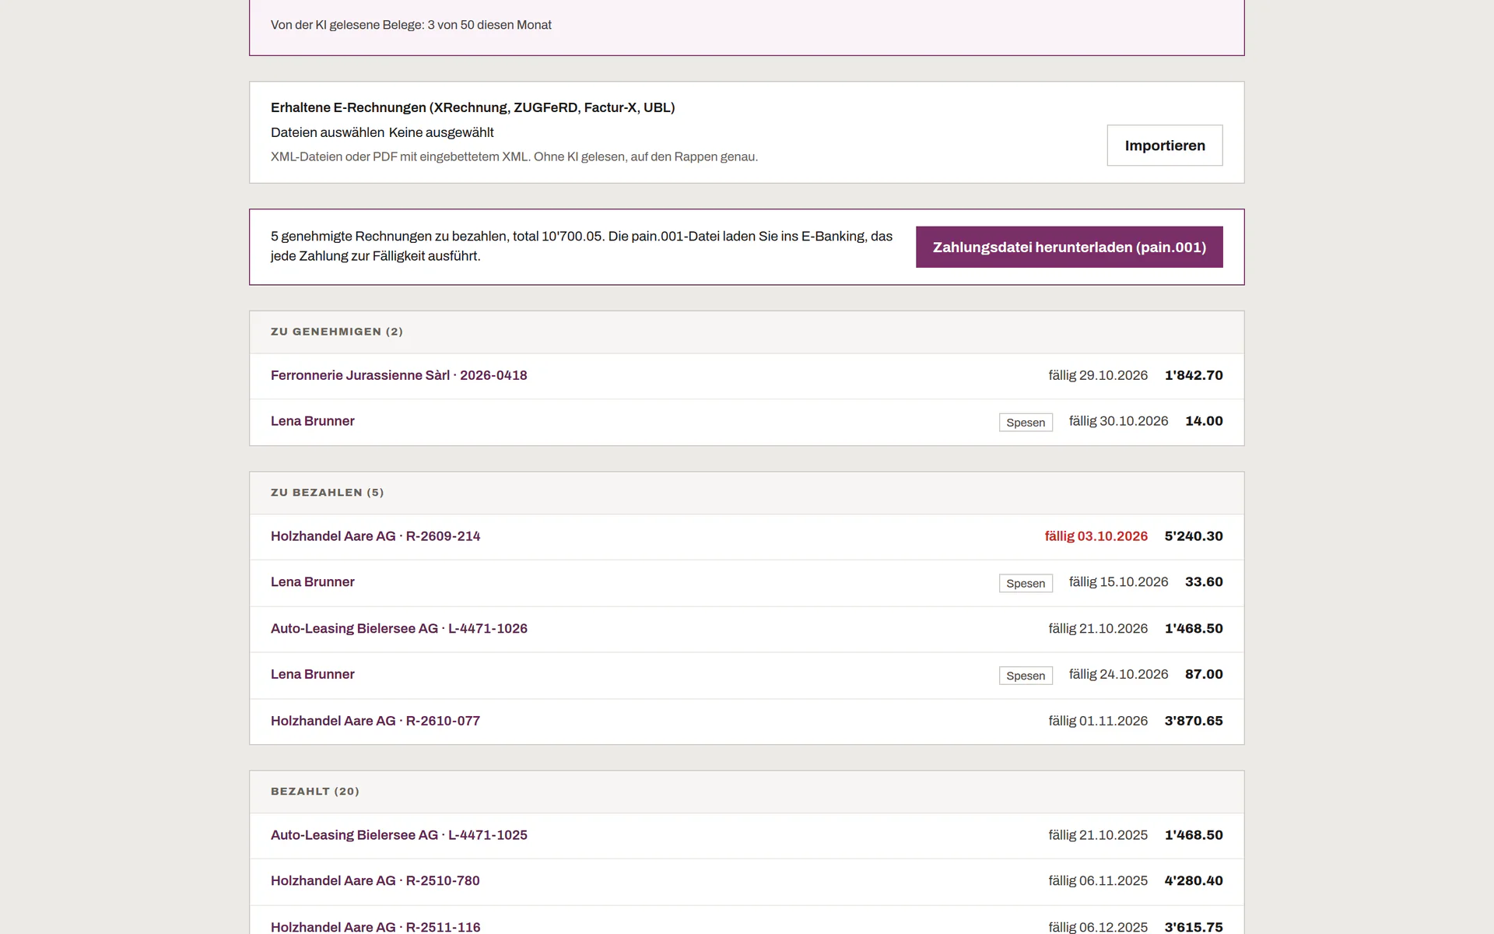
Task: Click the overdue date fällig 03.10.2026
Action: click(x=1096, y=536)
